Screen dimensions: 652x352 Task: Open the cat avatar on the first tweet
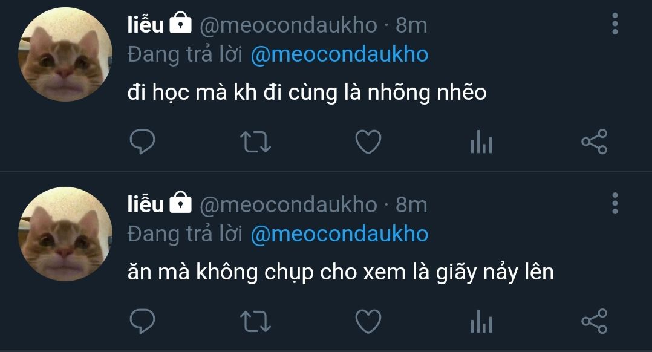[x=65, y=54]
